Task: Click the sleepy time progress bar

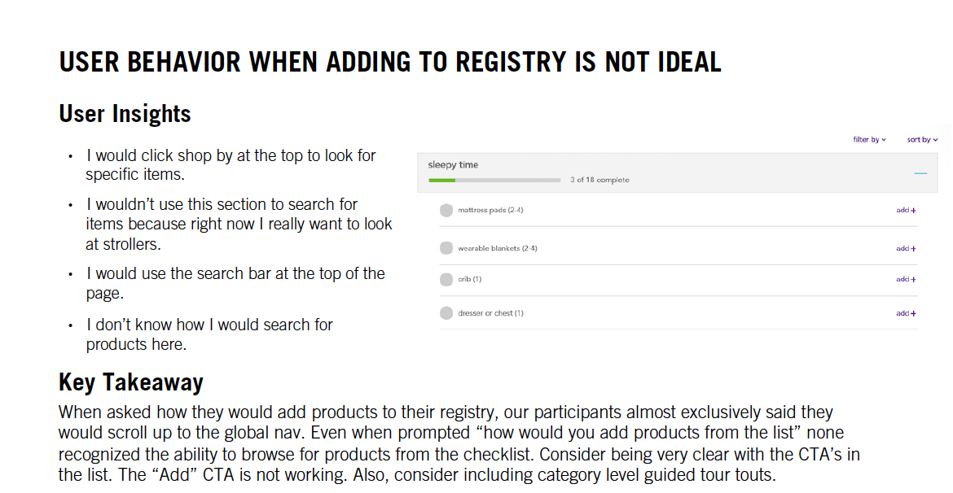Action: click(x=494, y=180)
